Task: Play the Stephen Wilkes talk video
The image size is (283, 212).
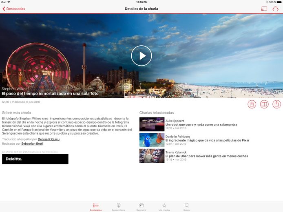Action: [141, 56]
